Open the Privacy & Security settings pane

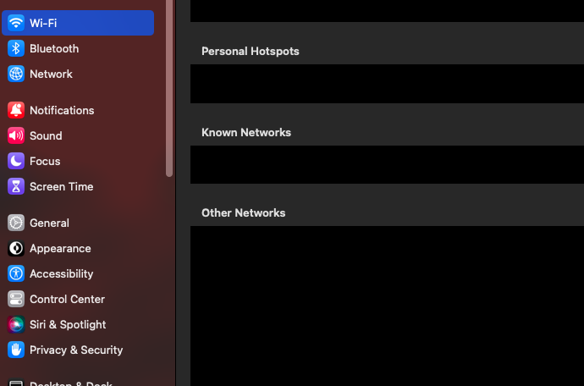coord(76,350)
